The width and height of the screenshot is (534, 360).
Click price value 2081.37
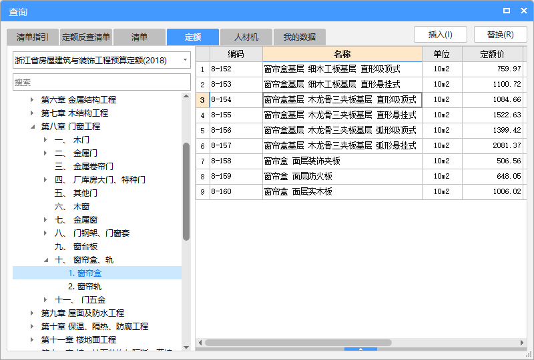pyautogui.click(x=507, y=145)
